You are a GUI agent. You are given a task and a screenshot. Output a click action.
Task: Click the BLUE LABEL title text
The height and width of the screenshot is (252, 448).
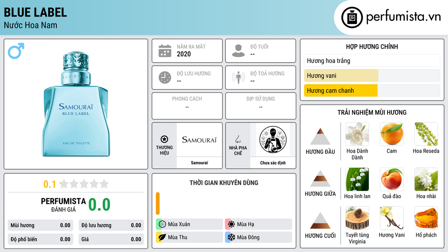click(35, 13)
